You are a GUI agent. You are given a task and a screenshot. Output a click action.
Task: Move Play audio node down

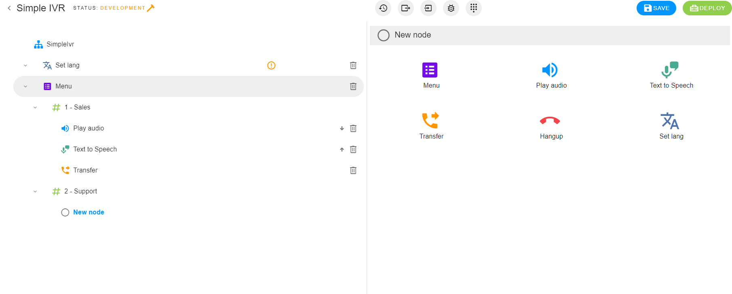(x=342, y=128)
